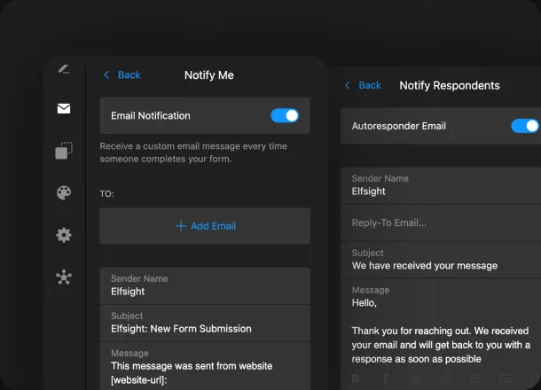
Task: Toggle bold formatting in message editor
Action: pyautogui.click(x=356, y=378)
